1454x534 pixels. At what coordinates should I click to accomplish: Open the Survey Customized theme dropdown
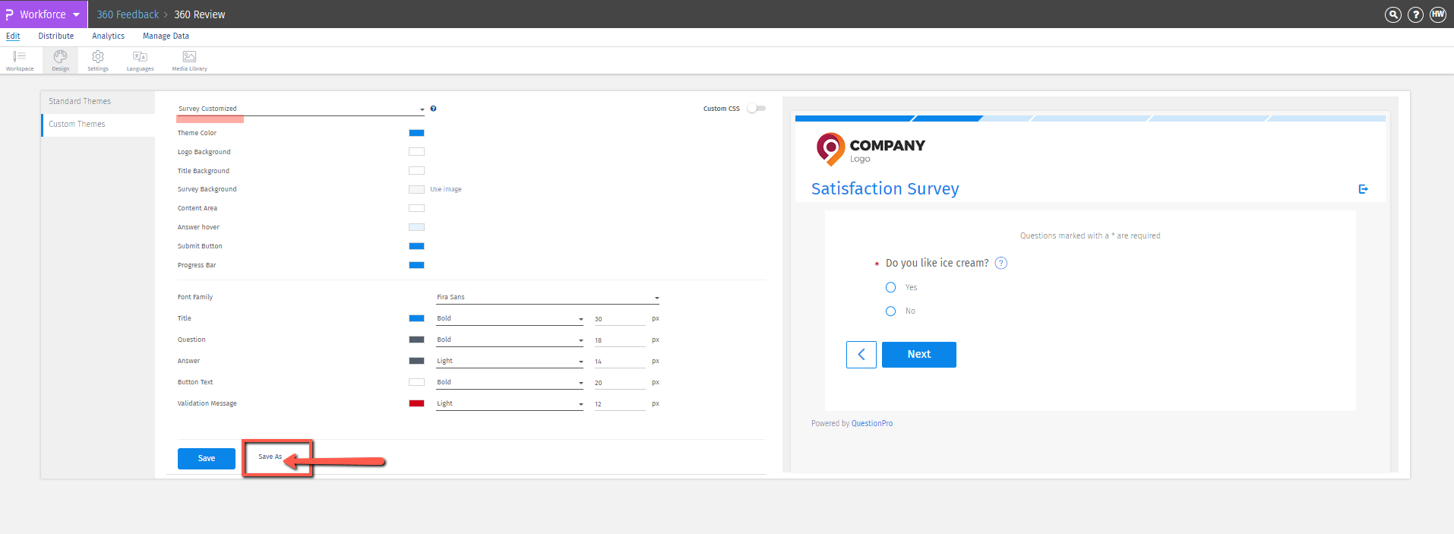(x=302, y=109)
